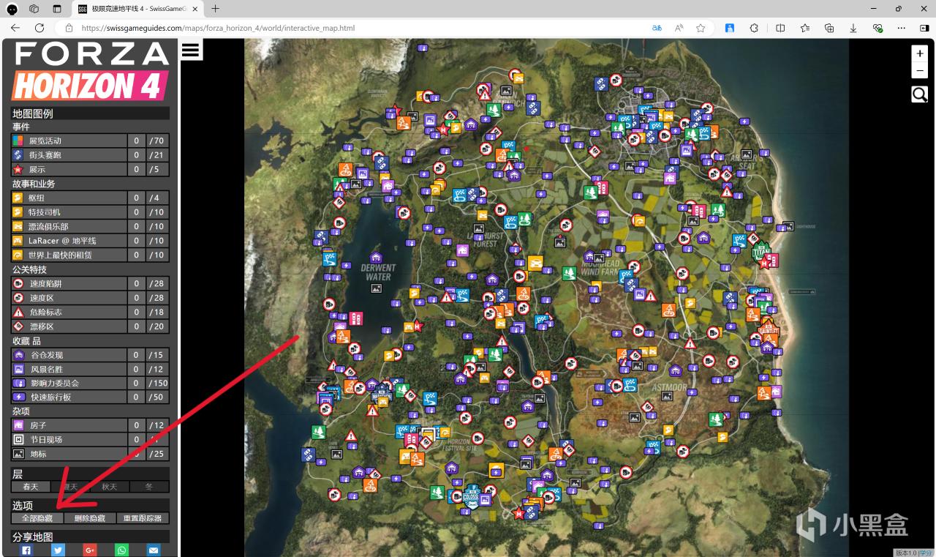The width and height of the screenshot is (936, 557).
Task: Open the Workspaces icon in title bar
Action: [34, 9]
